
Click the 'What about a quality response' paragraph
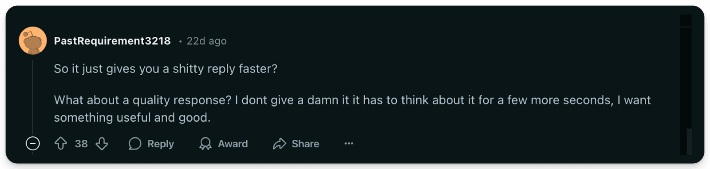coord(352,109)
